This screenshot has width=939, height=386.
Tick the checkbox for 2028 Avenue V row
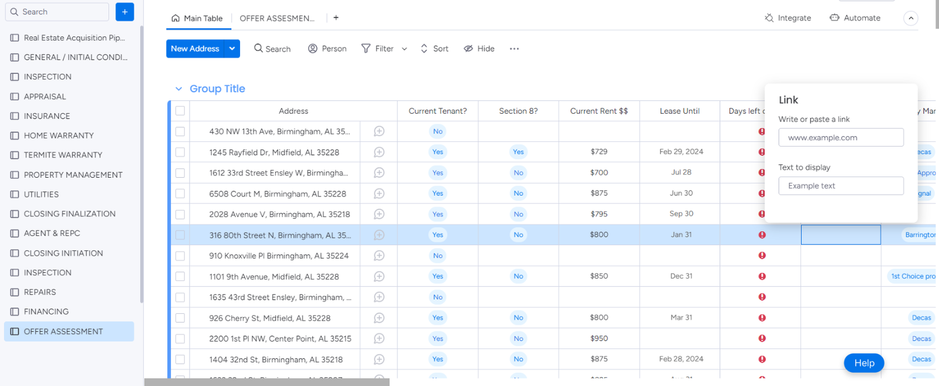pos(180,215)
